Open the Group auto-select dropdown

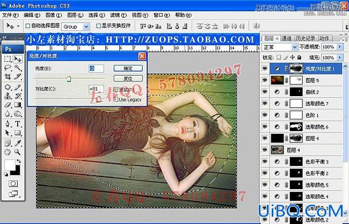86,27
